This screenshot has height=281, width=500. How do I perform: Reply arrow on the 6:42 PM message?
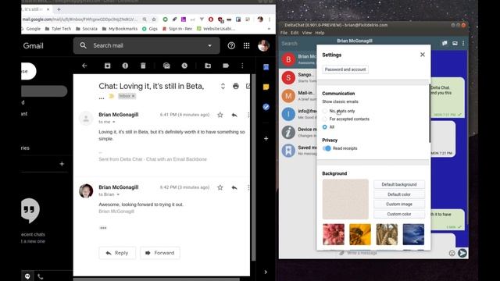(x=234, y=187)
